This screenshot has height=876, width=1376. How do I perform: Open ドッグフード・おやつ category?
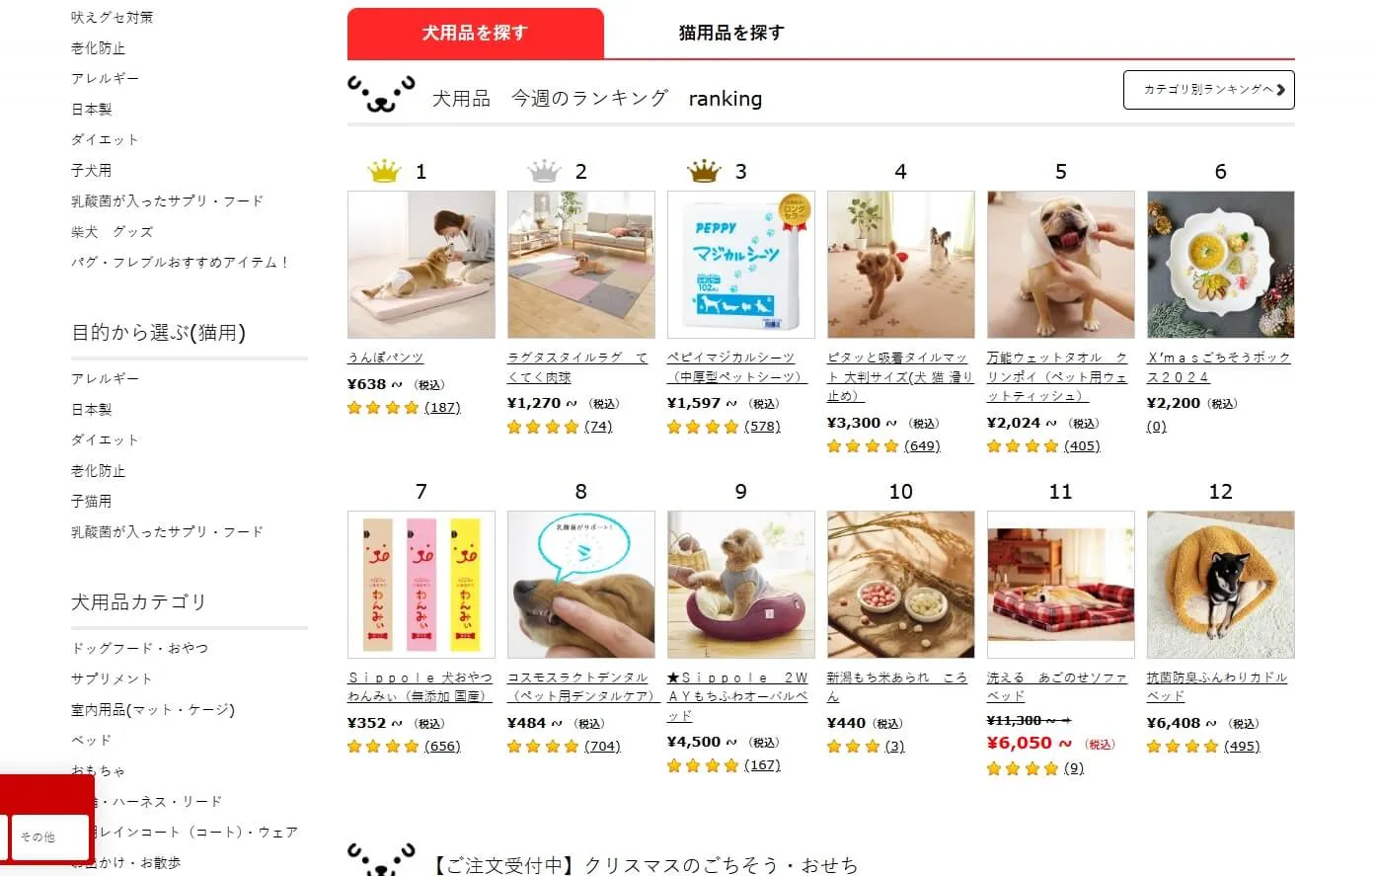click(139, 648)
